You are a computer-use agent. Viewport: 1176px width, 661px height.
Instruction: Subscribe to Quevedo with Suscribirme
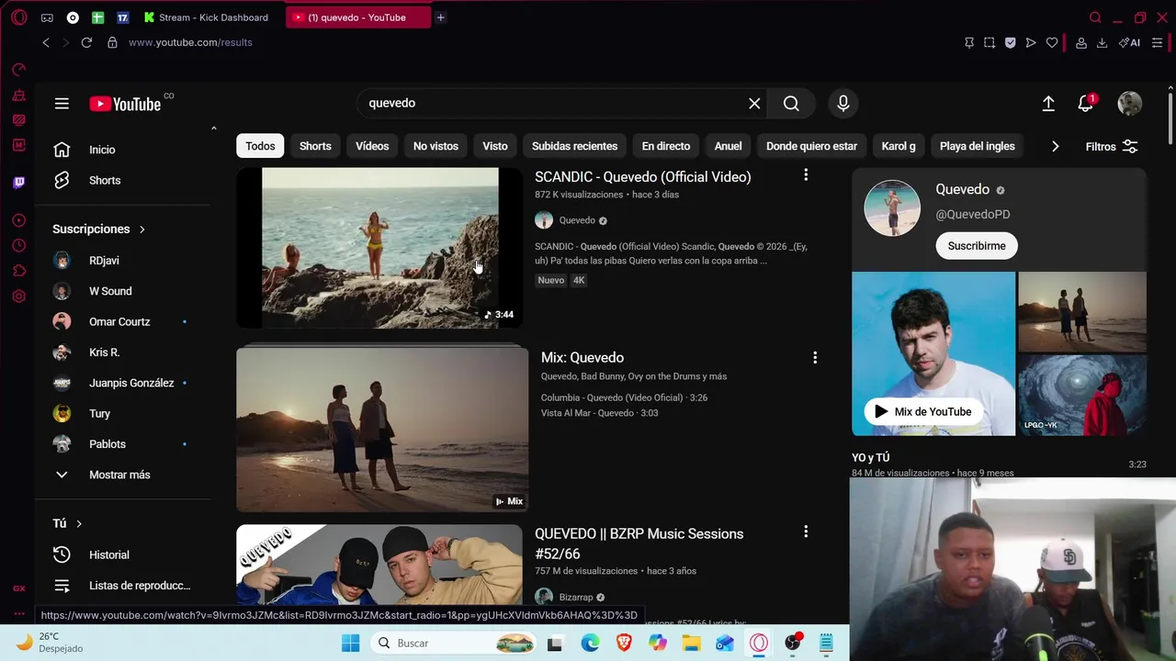click(977, 246)
